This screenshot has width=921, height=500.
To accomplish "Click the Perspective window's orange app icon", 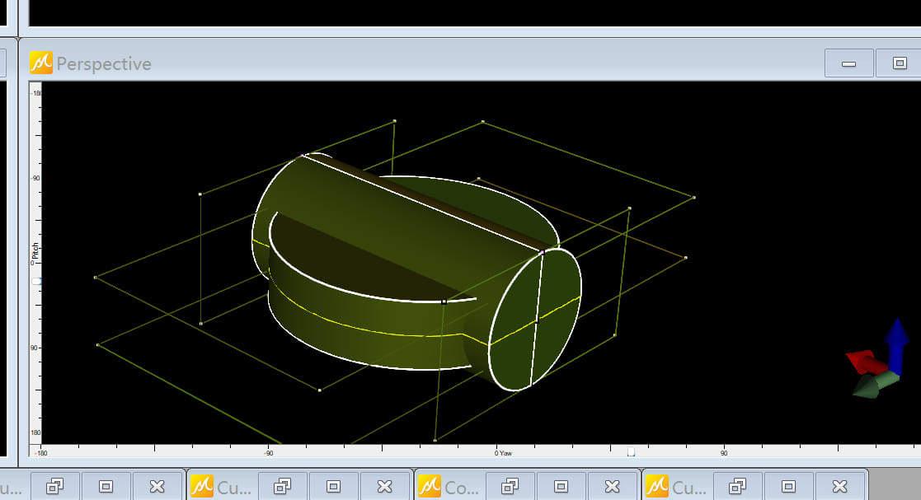I will 41,63.
